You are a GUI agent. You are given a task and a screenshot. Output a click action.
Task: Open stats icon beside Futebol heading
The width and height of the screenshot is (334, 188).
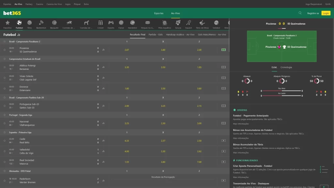(19, 35)
